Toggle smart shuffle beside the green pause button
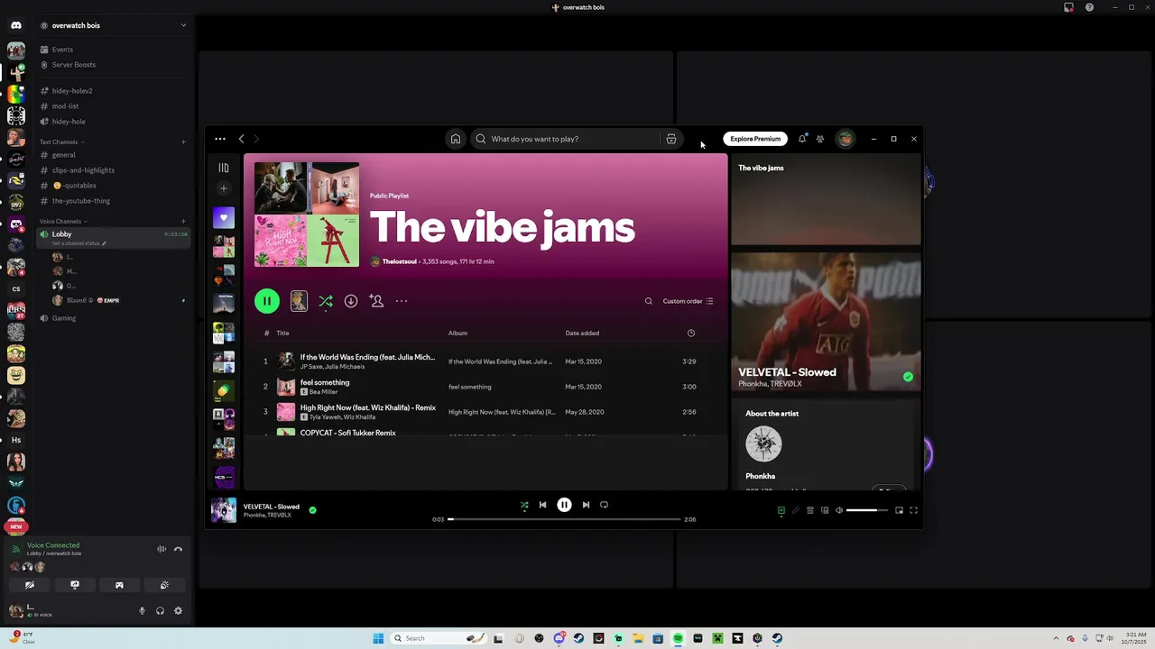This screenshot has width=1155, height=649. pos(326,301)
